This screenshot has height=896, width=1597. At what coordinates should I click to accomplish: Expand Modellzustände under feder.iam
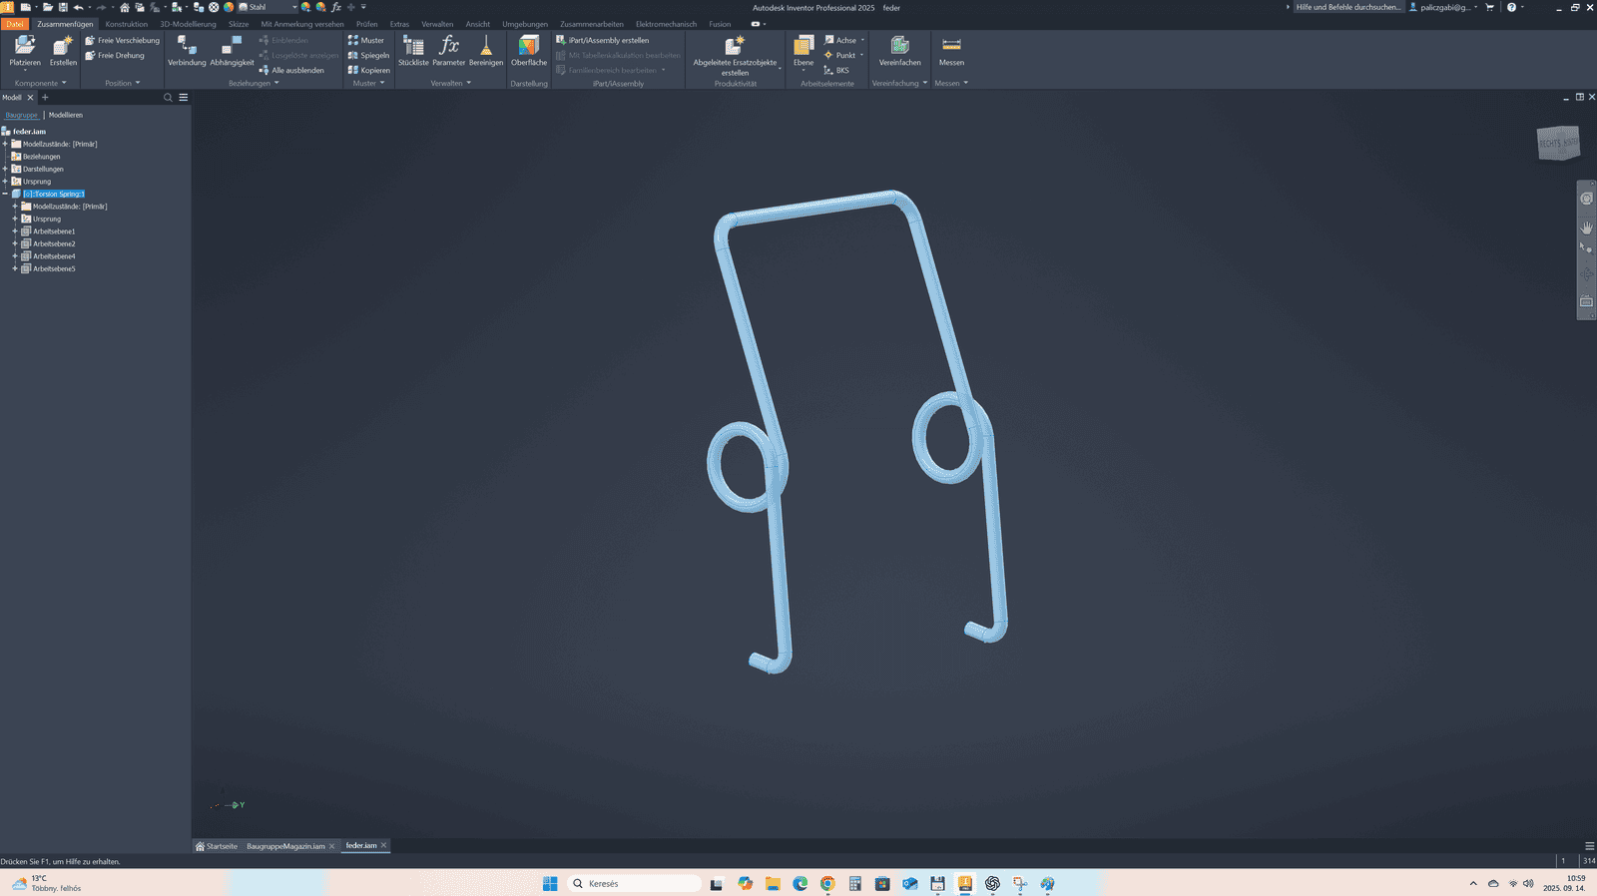(x=5, y=144)
